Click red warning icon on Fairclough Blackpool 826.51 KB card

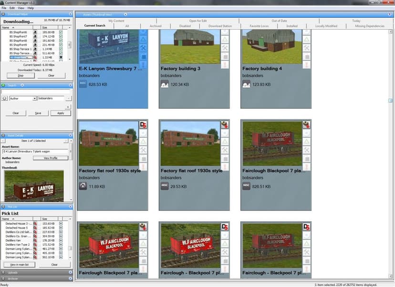[x=306, y=167]
